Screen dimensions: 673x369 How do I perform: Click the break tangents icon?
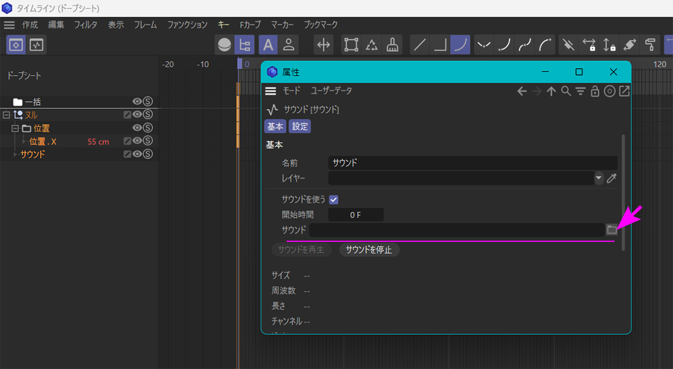tap(568, 45)
